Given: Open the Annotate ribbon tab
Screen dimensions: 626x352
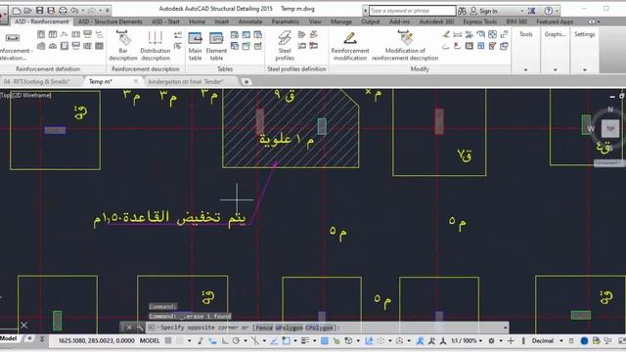Looking at the screenshot, I should click(x=250, y=22).
